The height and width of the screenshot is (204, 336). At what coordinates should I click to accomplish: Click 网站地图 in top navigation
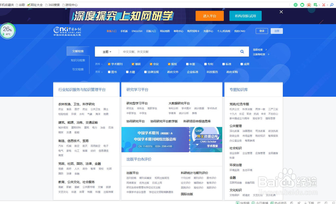pos(165,31)
